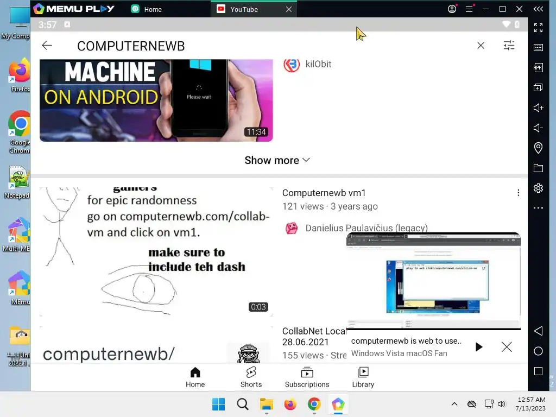Open the Windows Start menu
This screenshot has height=417, width=556.
tap(218, 404)
